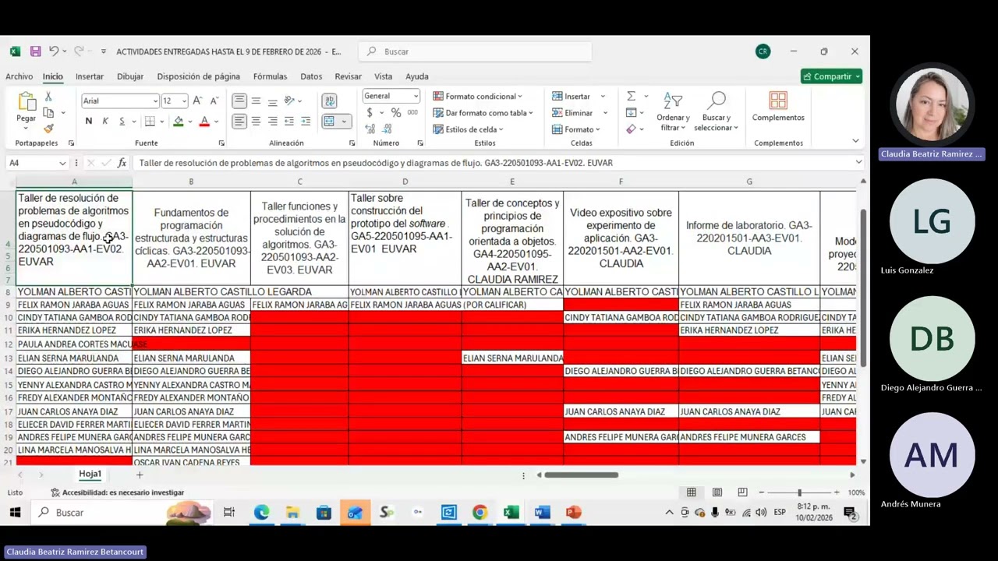Select the Hoja1 sheet tab
The width and height of the screenshot is (998, 561).
tap(90, 474)
